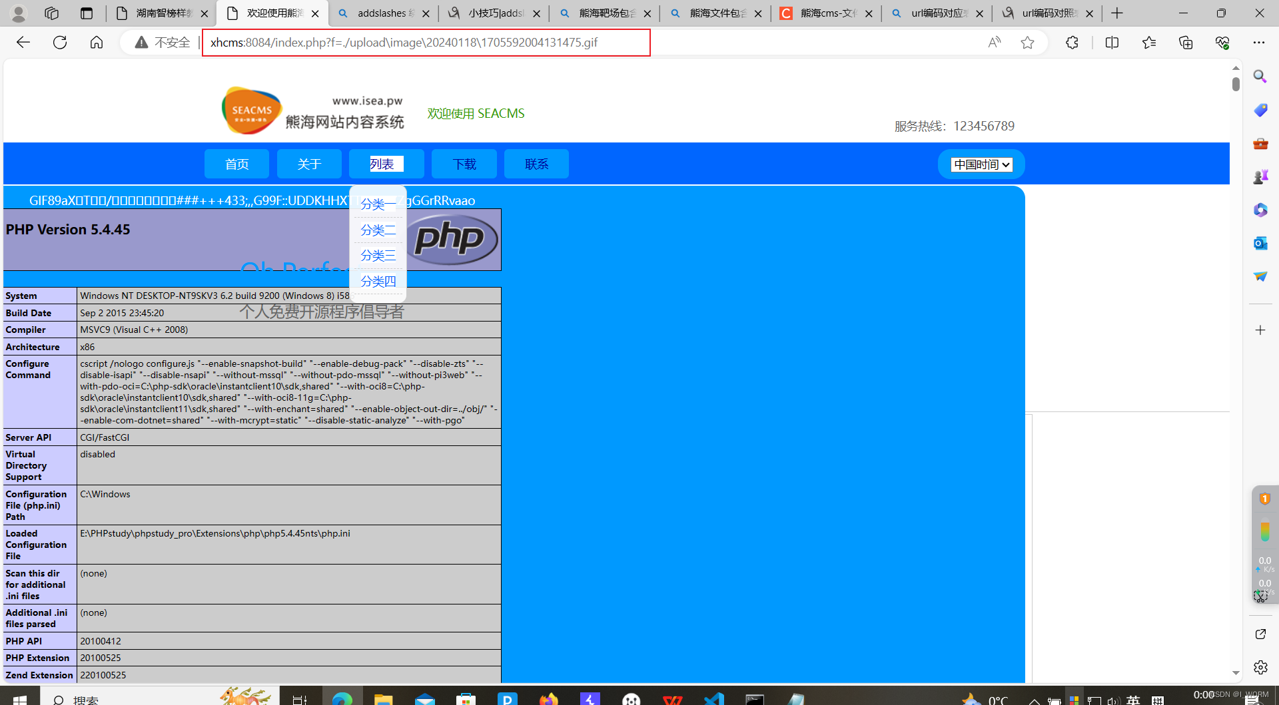Close the 欢迎使用熊海 tab
Image resolution: width=1279 pixels, height=705 pixels.
click(x=315, y=13)
